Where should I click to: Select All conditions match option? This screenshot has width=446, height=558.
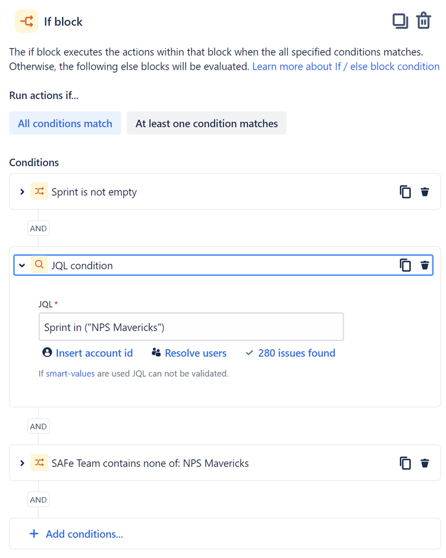(x=65, y=123)
